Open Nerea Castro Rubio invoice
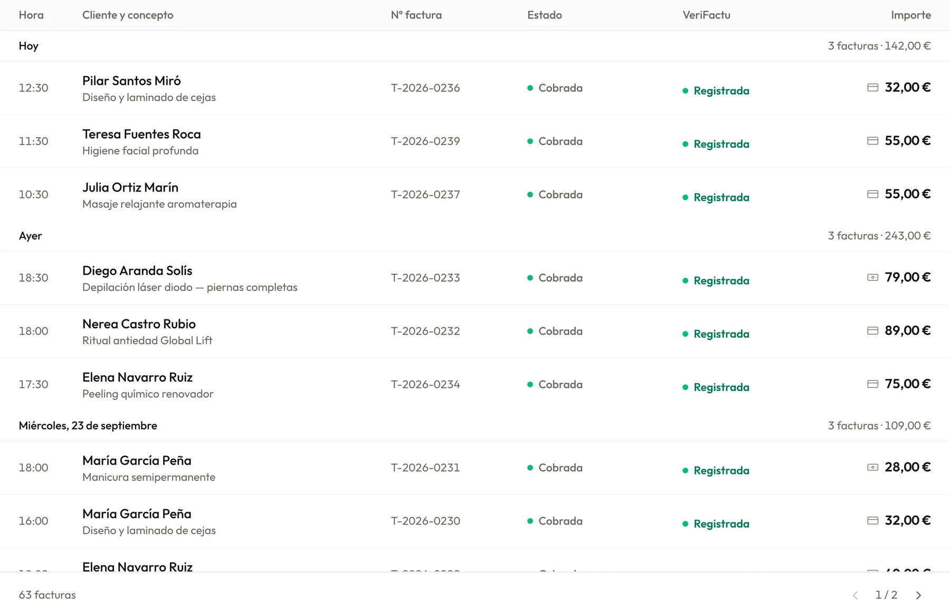This screenshot has width=950, height=608. click(x=475, y=331)
